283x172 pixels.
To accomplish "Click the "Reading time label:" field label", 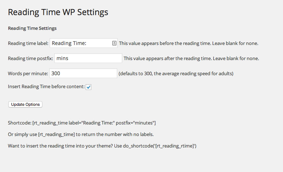I will (28, 43).
